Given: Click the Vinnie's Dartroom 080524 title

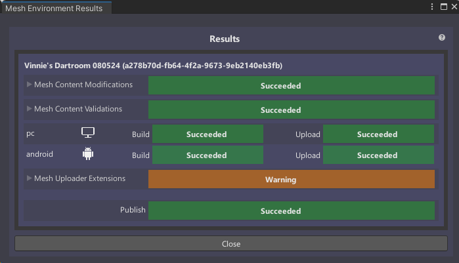Looking at the screenshot, I should click(153, 66).
